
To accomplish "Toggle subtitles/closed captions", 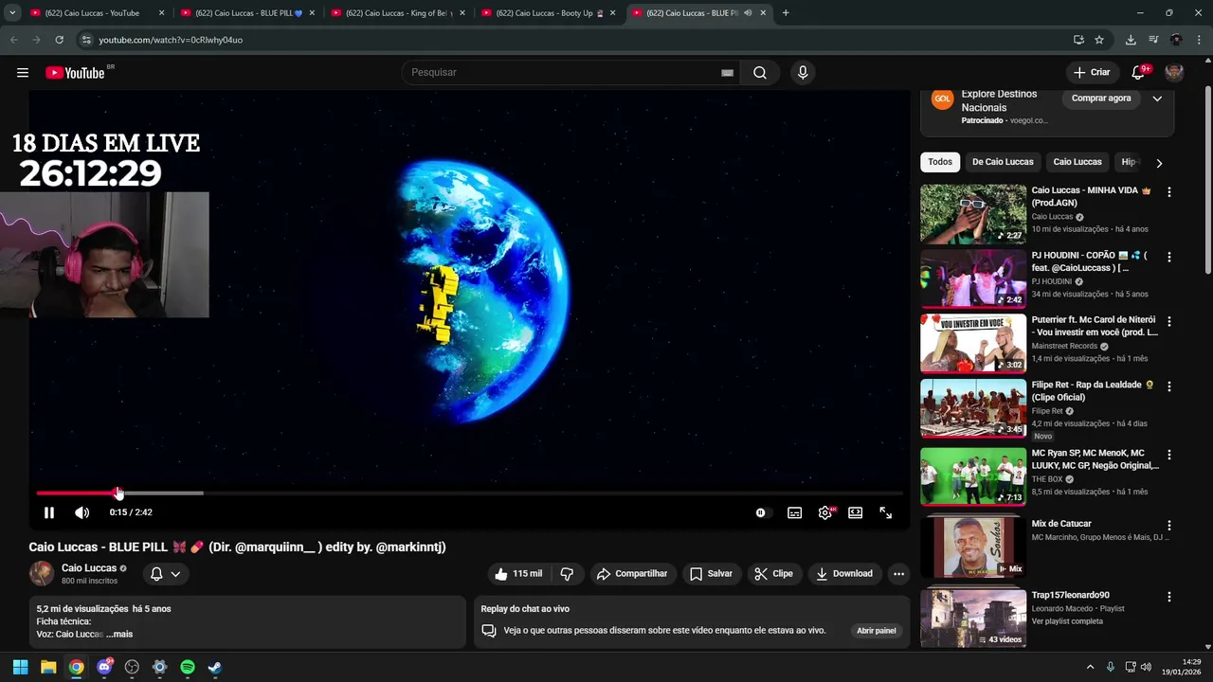I will [x=795, y=512].
